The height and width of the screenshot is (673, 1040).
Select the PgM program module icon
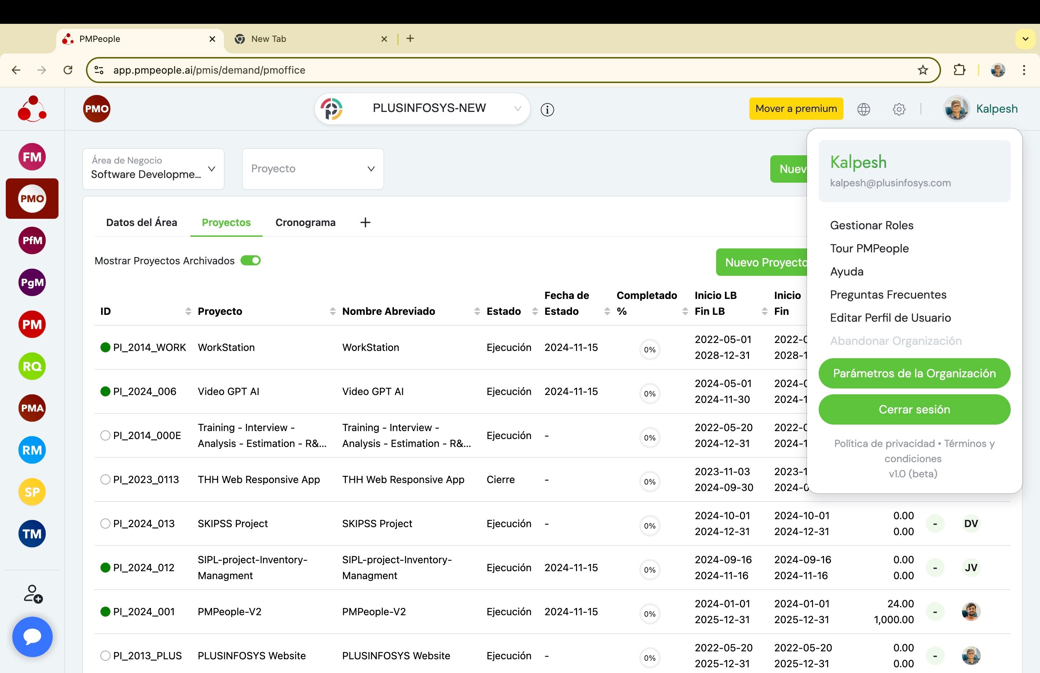click(32, 282)
